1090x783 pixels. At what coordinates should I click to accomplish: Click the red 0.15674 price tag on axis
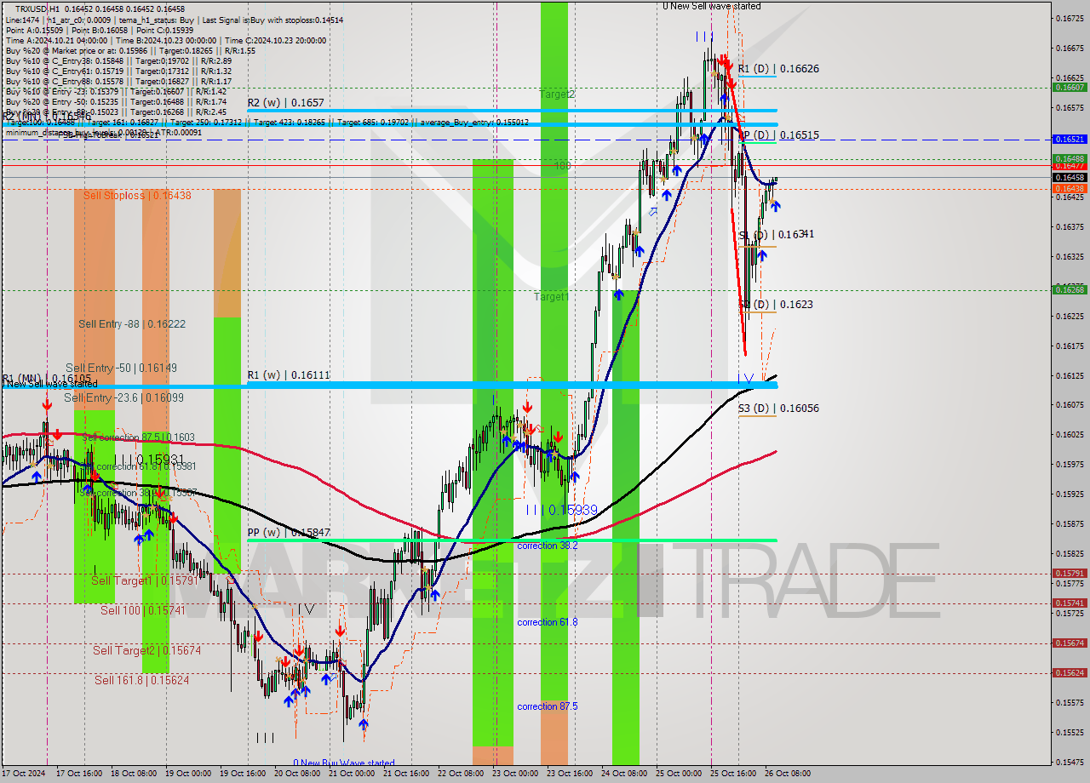(1070, 643)
